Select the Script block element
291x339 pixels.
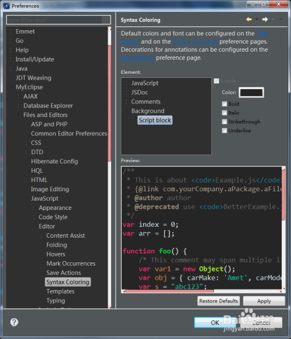point(155,120)
